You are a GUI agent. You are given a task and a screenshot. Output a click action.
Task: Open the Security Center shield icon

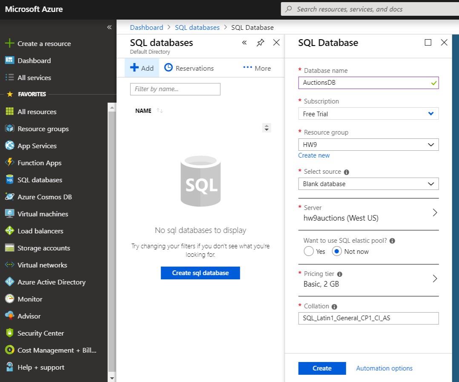tap(9, 333)
